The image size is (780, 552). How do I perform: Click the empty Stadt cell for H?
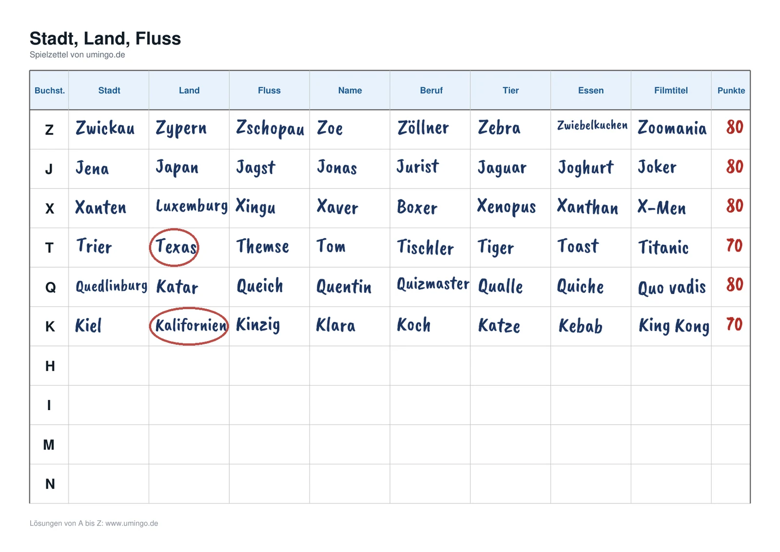109,366
